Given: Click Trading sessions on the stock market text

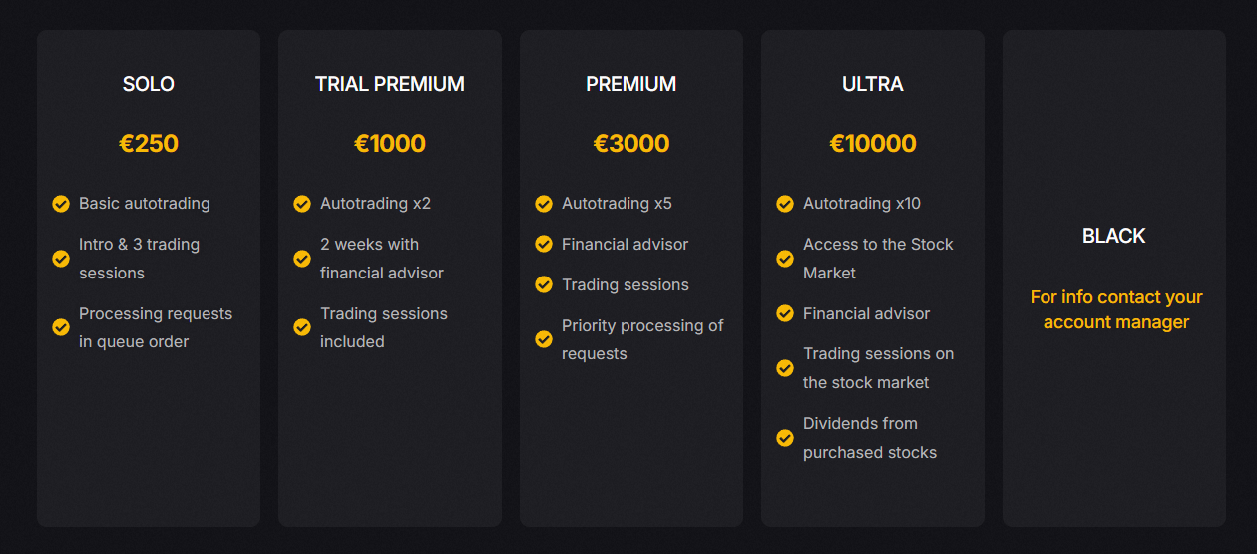Looking at the screenshot, I should click(x=879, y=368).
